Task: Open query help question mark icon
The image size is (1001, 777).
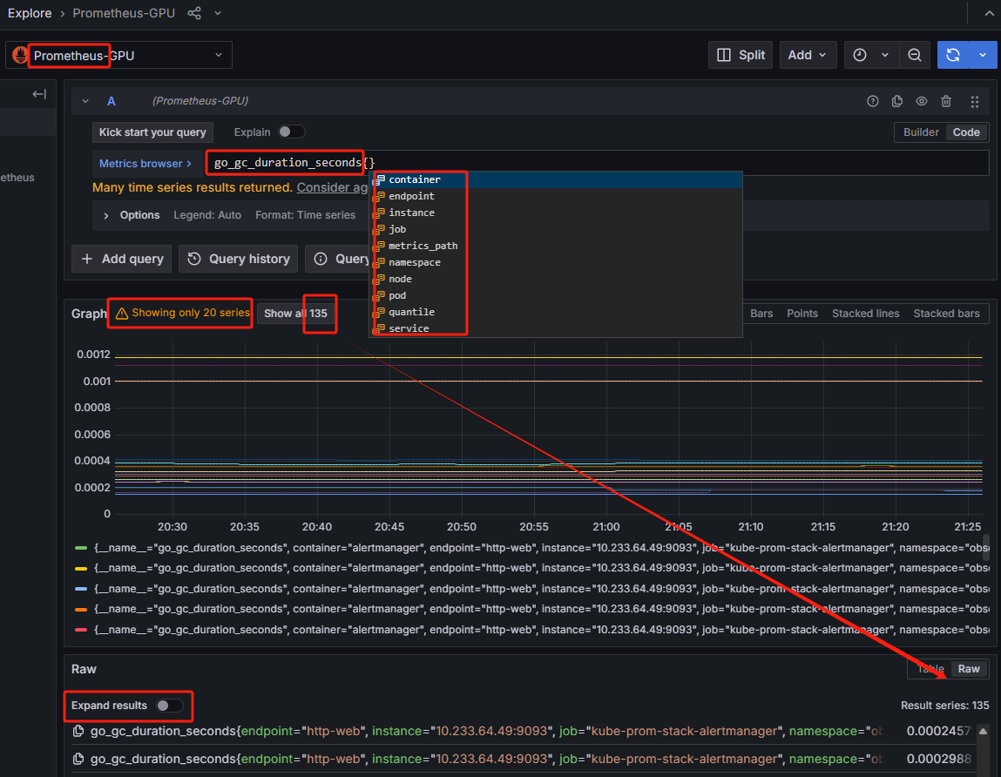Action: (x=873, y=101)
